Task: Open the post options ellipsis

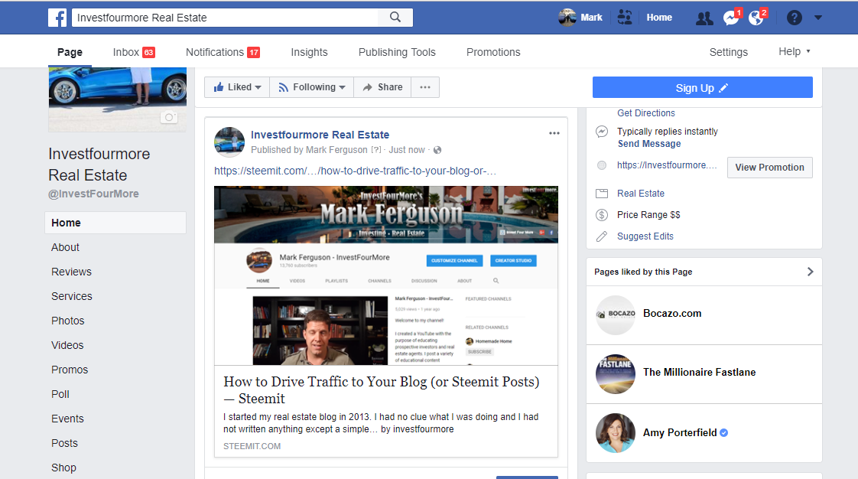Action: click(554, 133)
